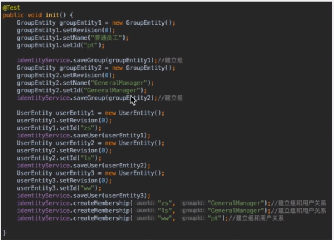Click the userEntity3.setRevision(0) line
The image size is (334, 240).
click(64, 181)
